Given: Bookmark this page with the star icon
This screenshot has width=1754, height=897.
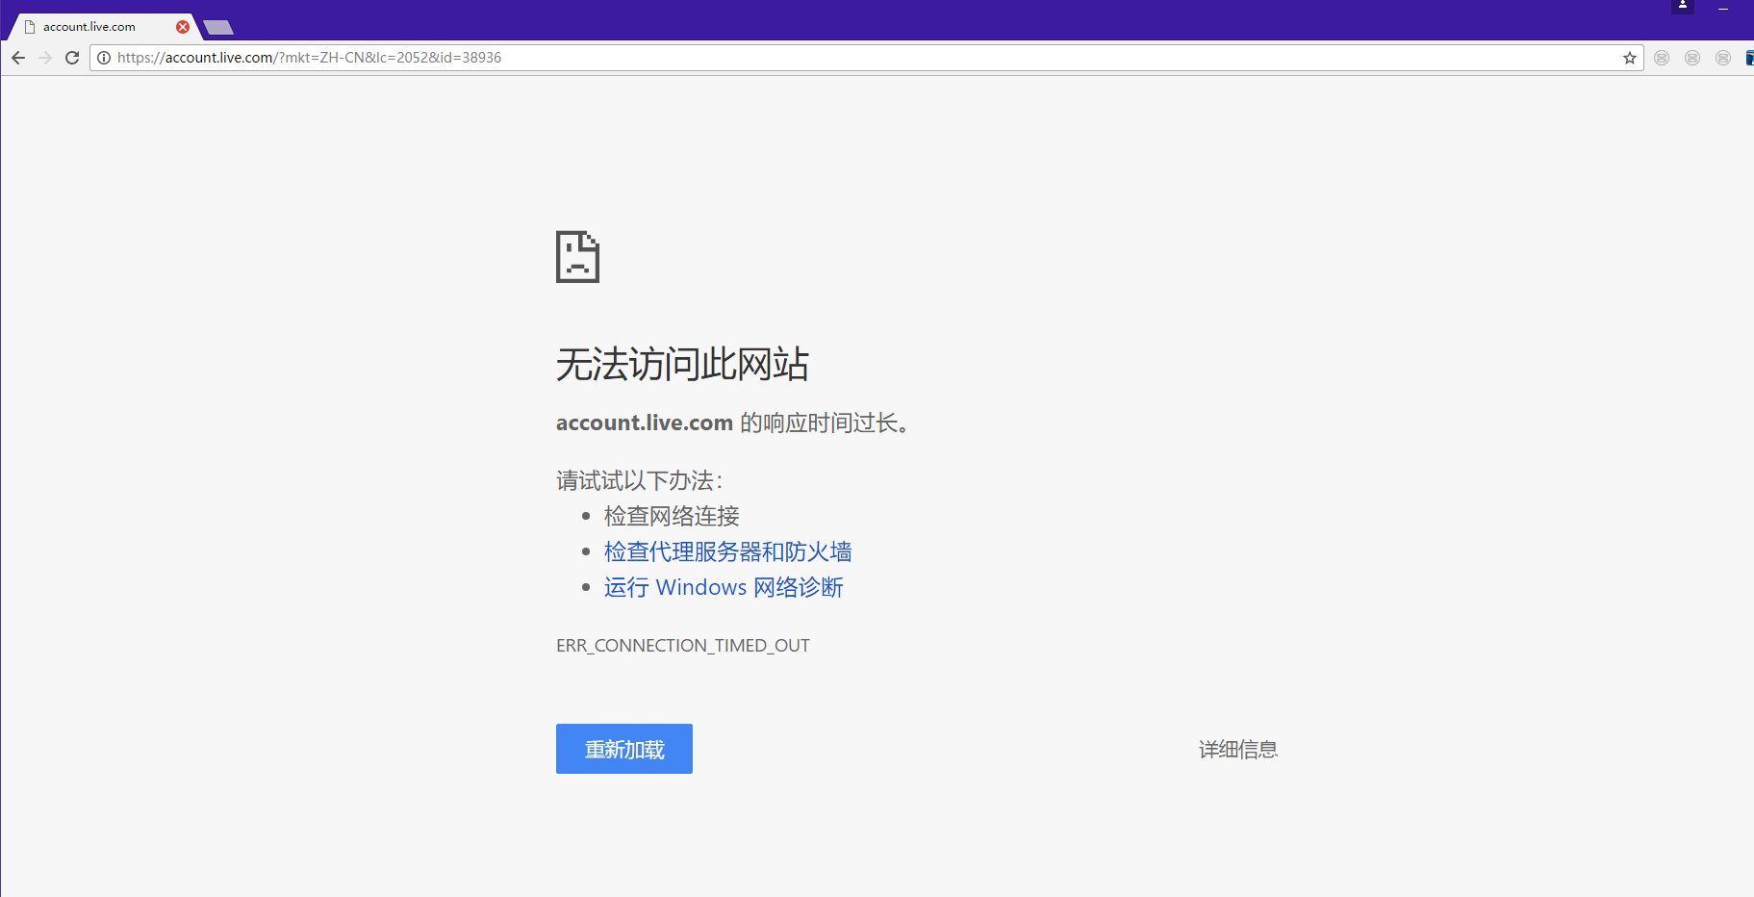Looking at the screenshot, I should click(1630, 58).
